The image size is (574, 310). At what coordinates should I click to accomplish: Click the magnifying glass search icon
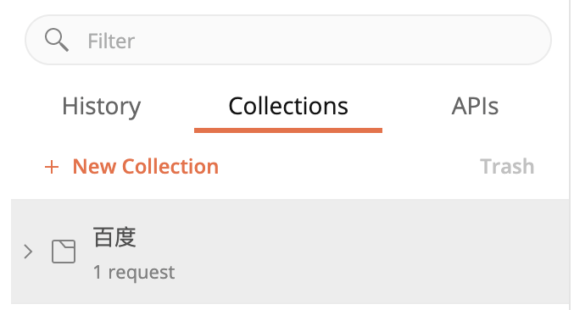[x=56, y=40]
